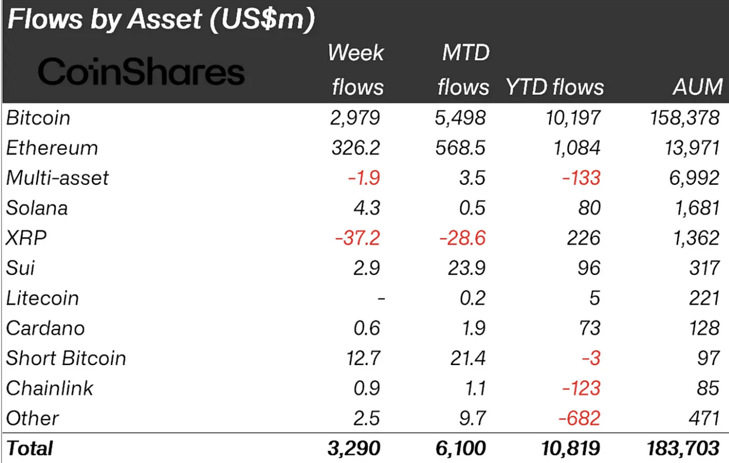Click the CoinShares logo
The width and height of the screenshot is (729, 463).
tap(142, 73)
